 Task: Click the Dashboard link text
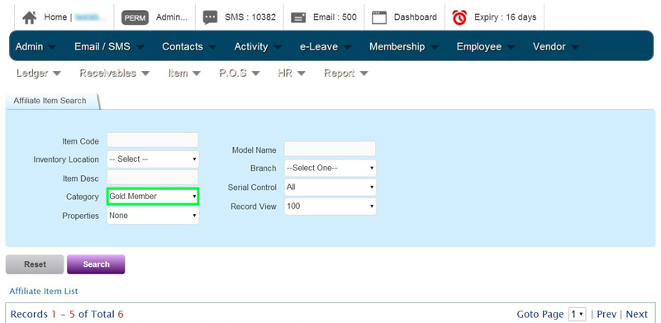tap(416, 17)
